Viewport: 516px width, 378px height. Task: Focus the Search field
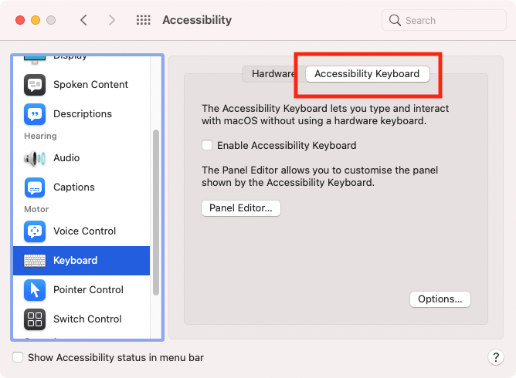click(x=444, y=20)
